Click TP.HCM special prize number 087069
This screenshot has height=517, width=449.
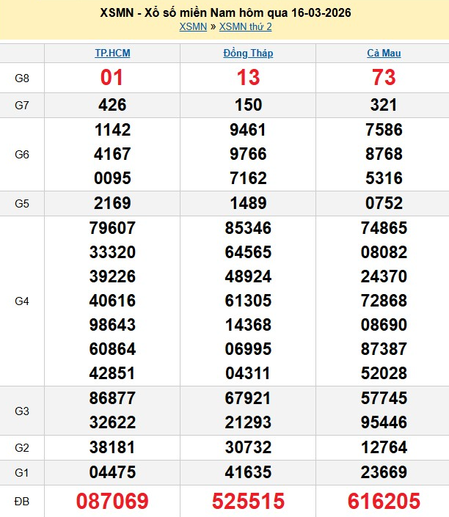tap(112, 501)
